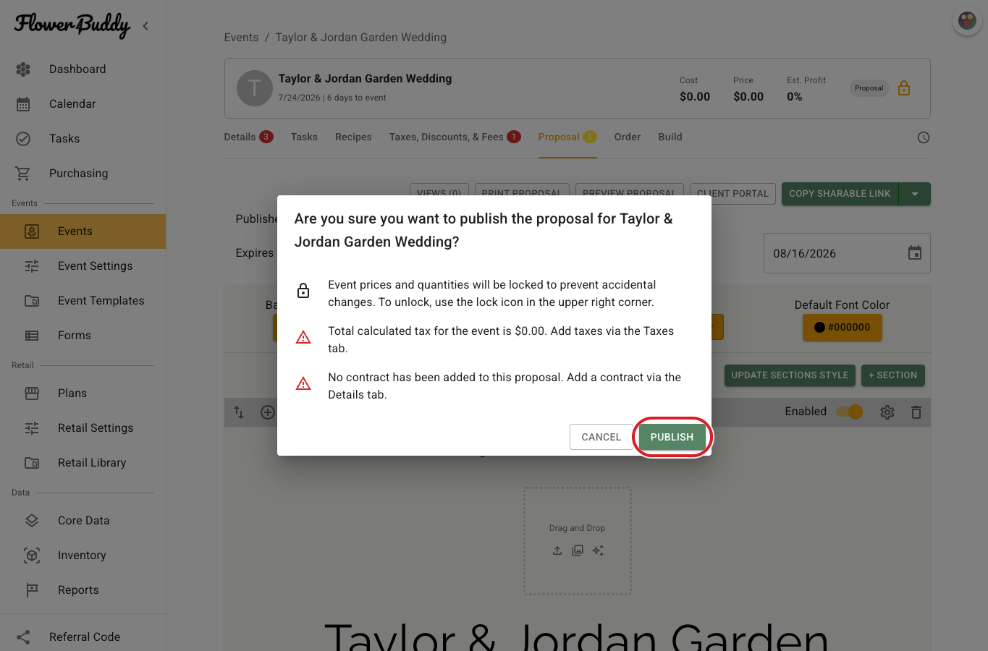The width and height of the screenshot is (988, 651).
Task: Click the Events breadcrumb link
Action: [241, 38]
